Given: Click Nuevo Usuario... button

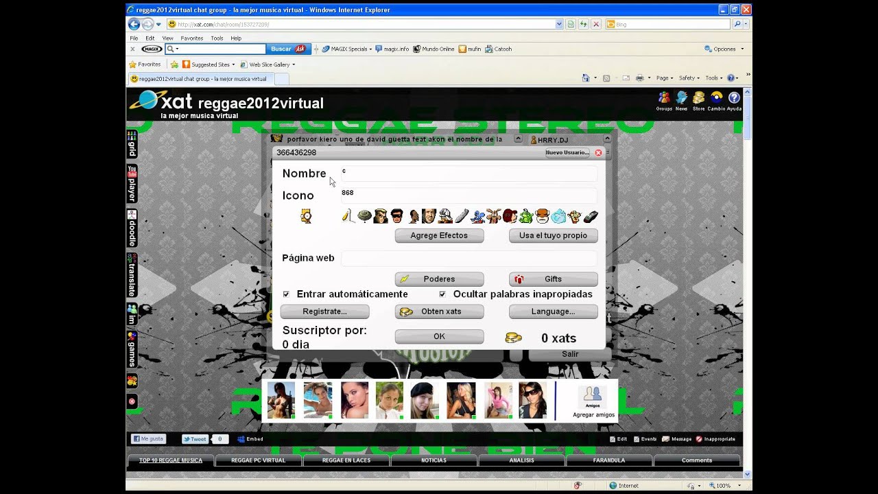Looking at the screenshot, I should [x=567, y=153].
